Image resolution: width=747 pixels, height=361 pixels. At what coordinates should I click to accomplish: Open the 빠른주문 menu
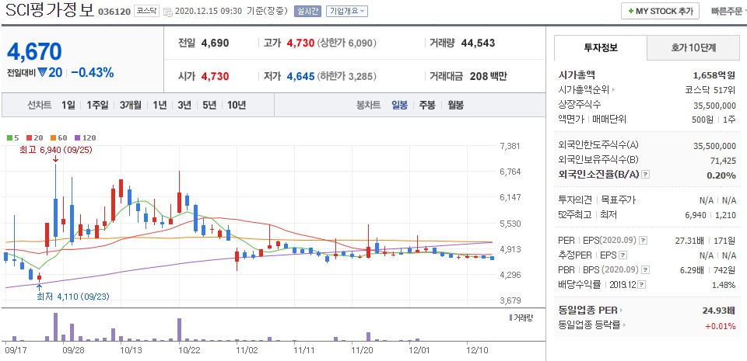728,11
